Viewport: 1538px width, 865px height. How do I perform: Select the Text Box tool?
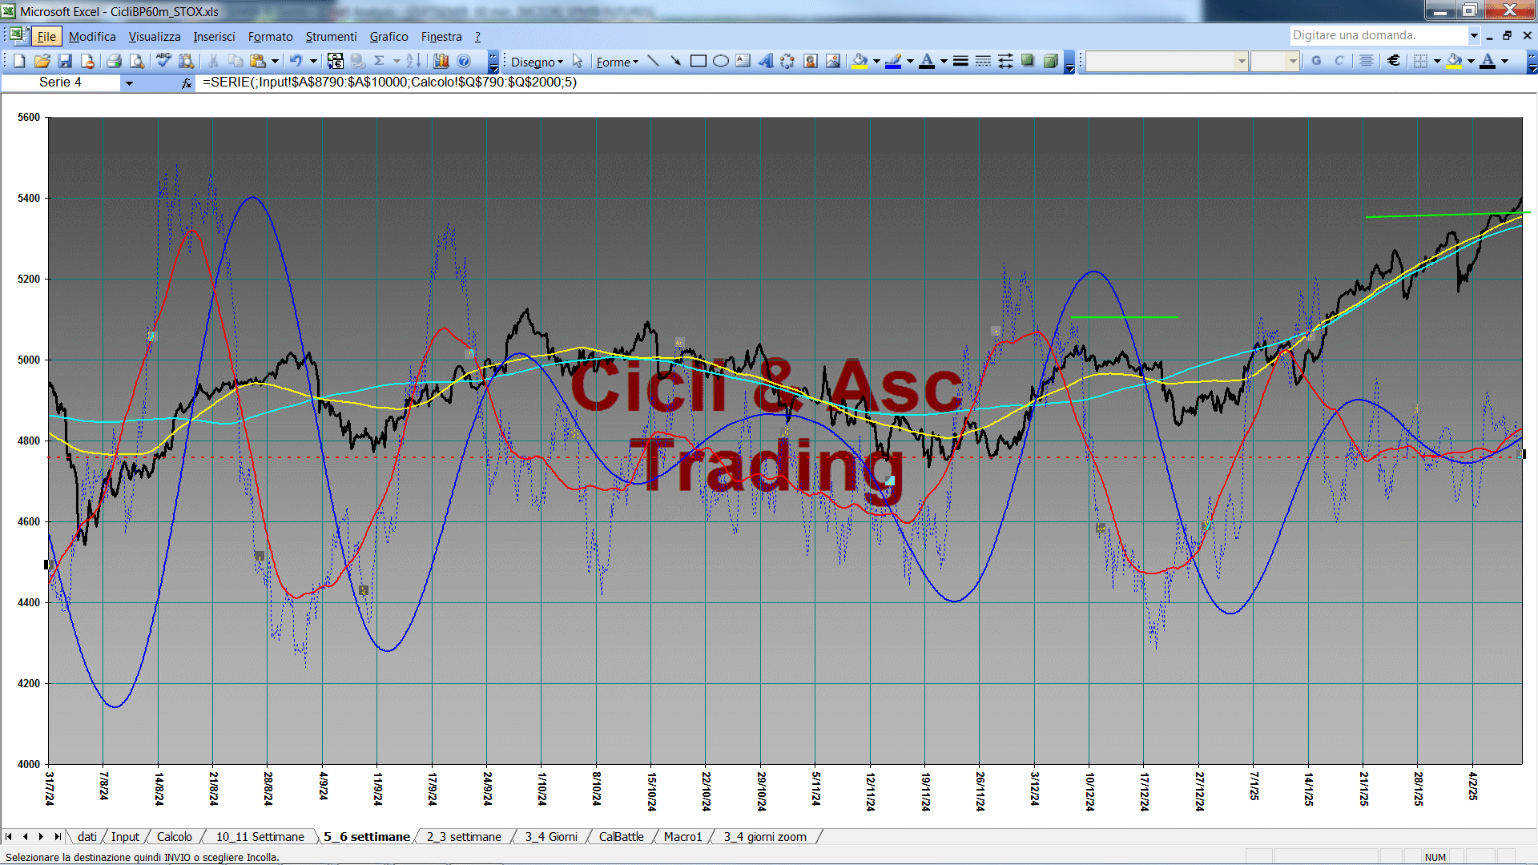[743, 61]
